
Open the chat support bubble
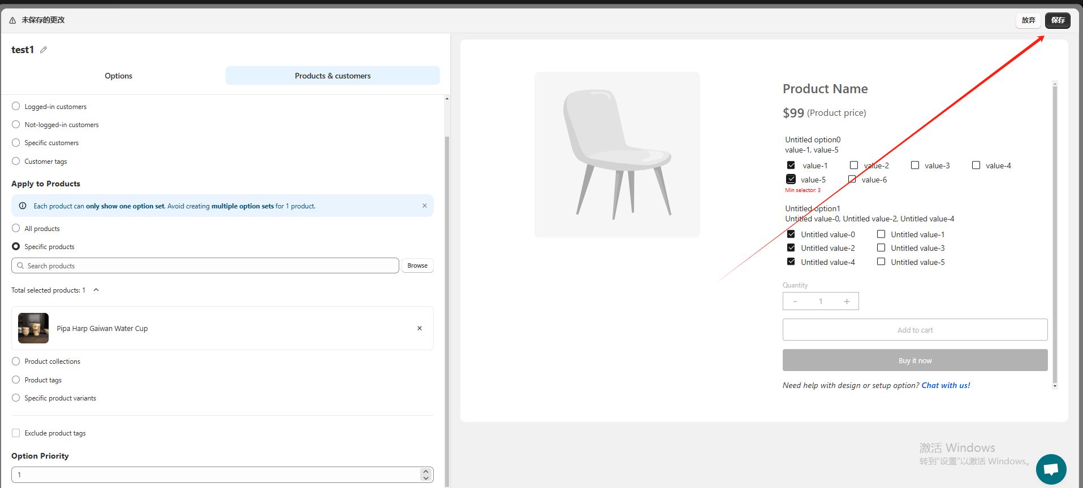pyautogui.click(x=1051, y=469)
